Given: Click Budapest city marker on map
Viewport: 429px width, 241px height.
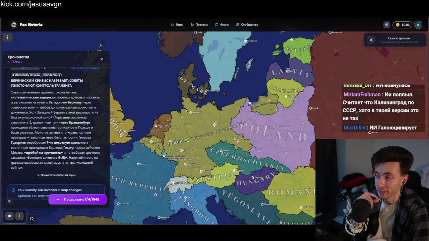Looking at the screenshot, I should (253, 177).
